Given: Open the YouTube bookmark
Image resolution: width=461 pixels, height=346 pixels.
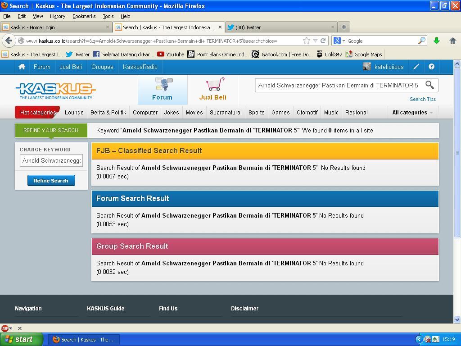Looking at the screenshot, I should coord(171,55).
